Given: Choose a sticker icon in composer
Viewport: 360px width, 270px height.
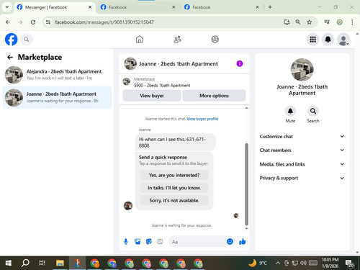Looking at the screenshot, I should [x=149, y=242].
